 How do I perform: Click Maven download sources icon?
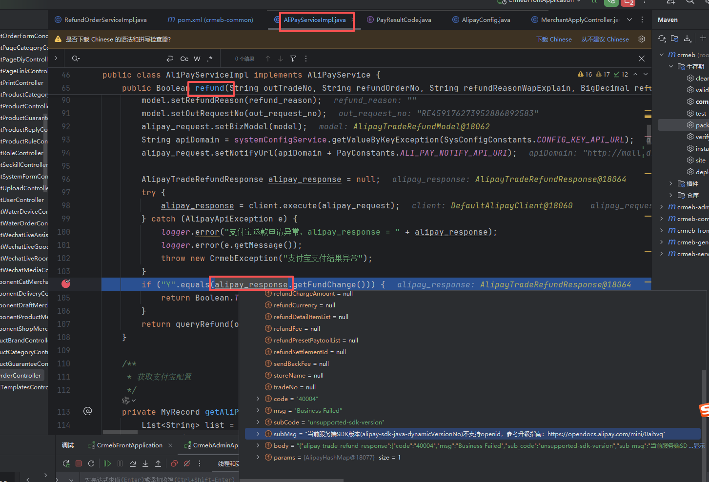688,39
